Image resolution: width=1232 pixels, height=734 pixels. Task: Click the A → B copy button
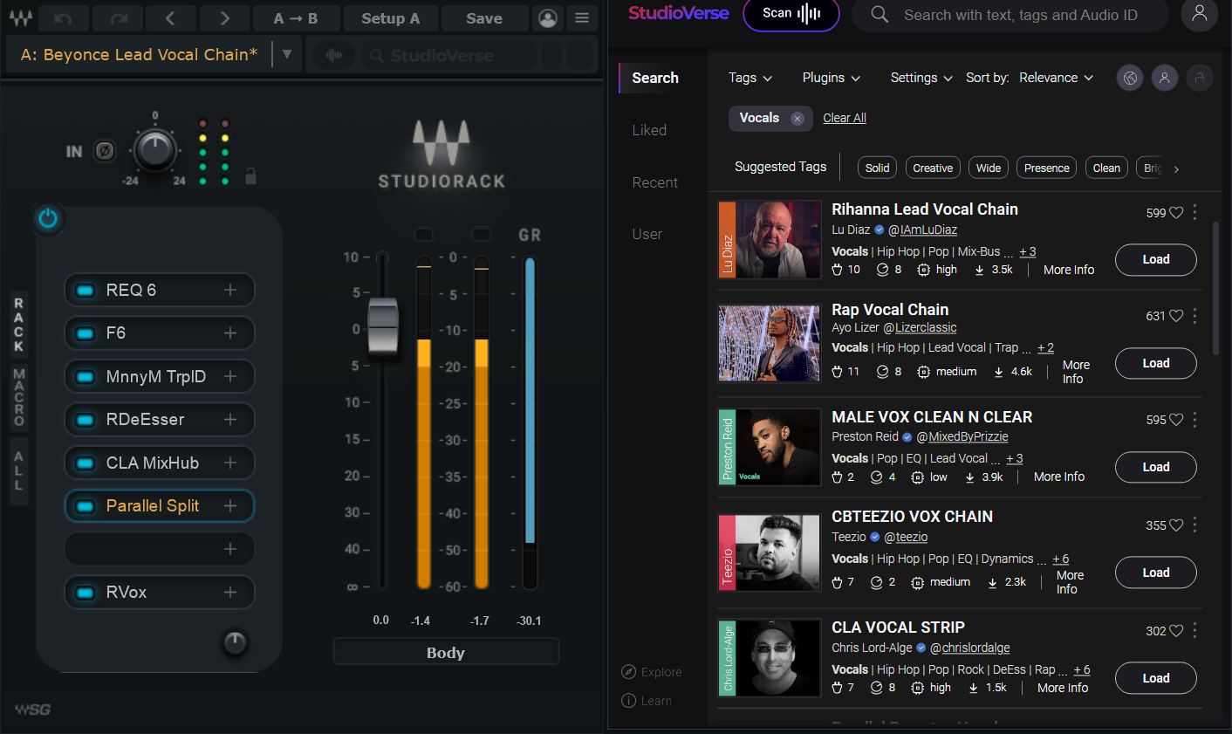(295, 18)
